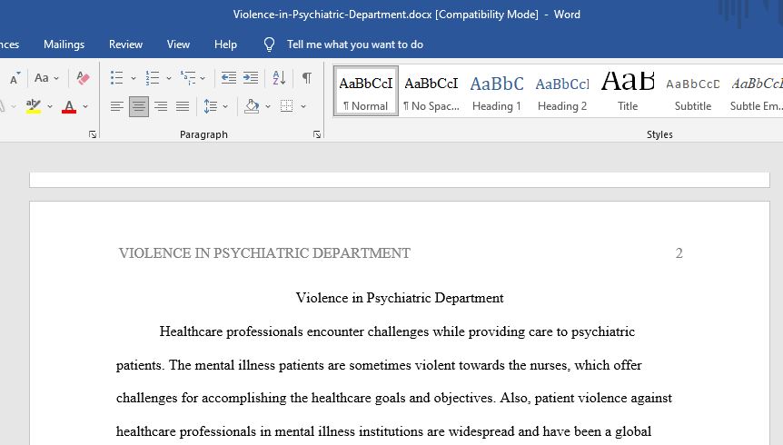Apply the Subtitle style

click(x=693, y=91)
